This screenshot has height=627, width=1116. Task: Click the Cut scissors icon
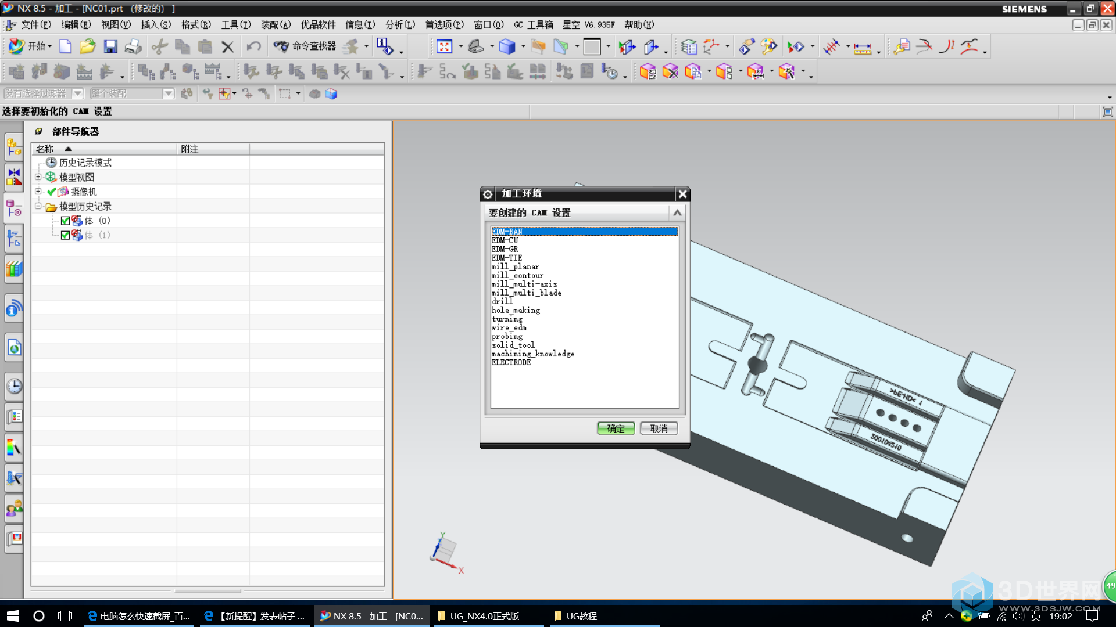(160, 46)
